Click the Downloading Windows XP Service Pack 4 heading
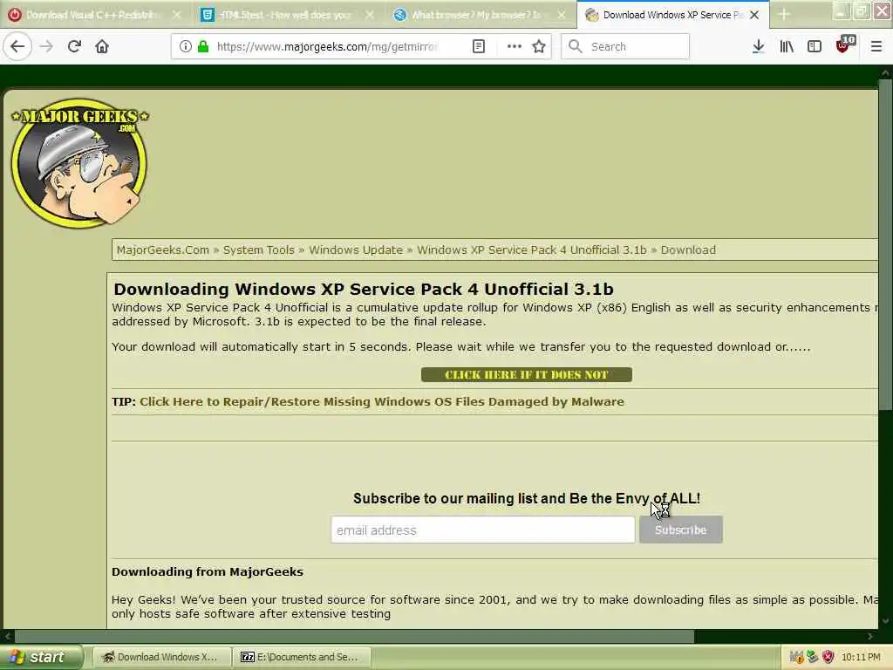893x670 pixels. 364,289
